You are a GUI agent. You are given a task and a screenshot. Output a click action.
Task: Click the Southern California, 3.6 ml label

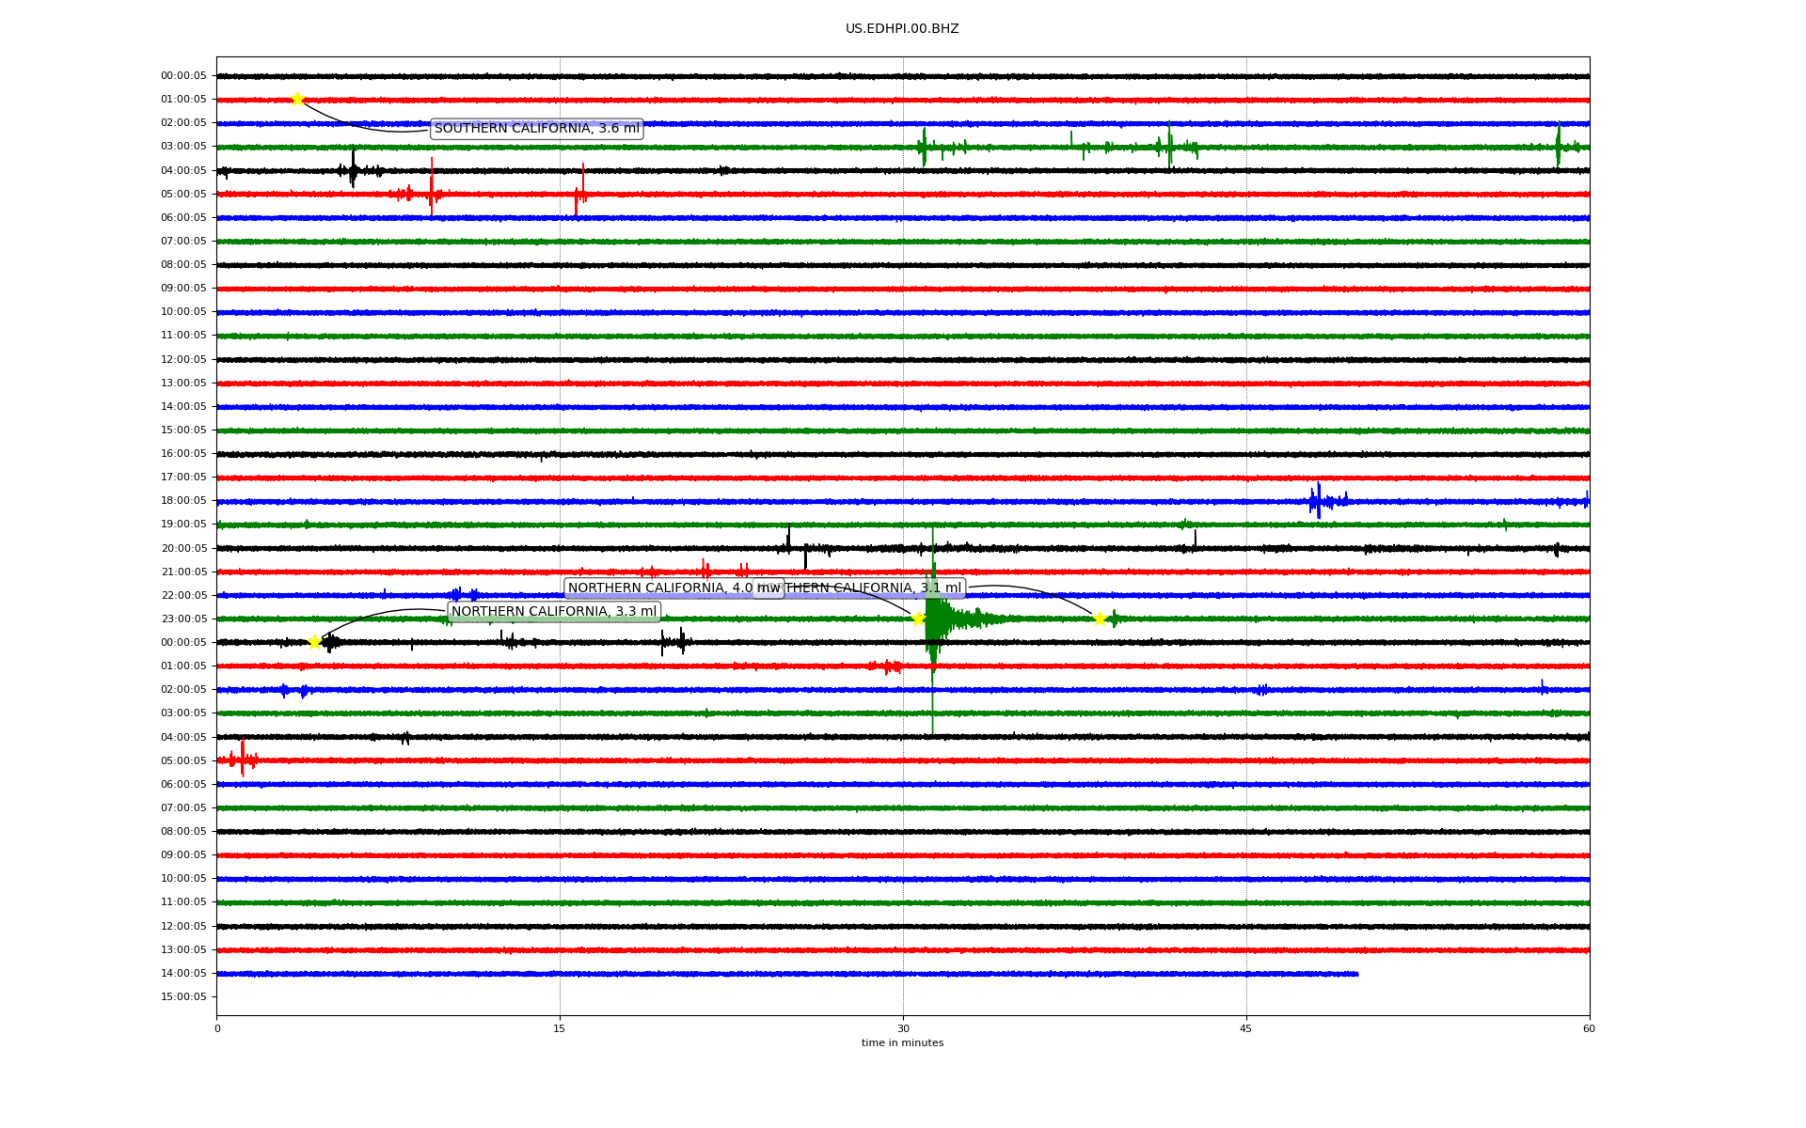coord(536,129)
